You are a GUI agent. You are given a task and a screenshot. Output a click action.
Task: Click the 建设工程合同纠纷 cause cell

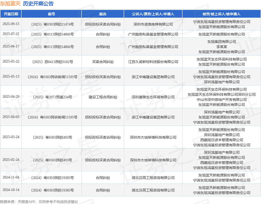click(103, 97)
